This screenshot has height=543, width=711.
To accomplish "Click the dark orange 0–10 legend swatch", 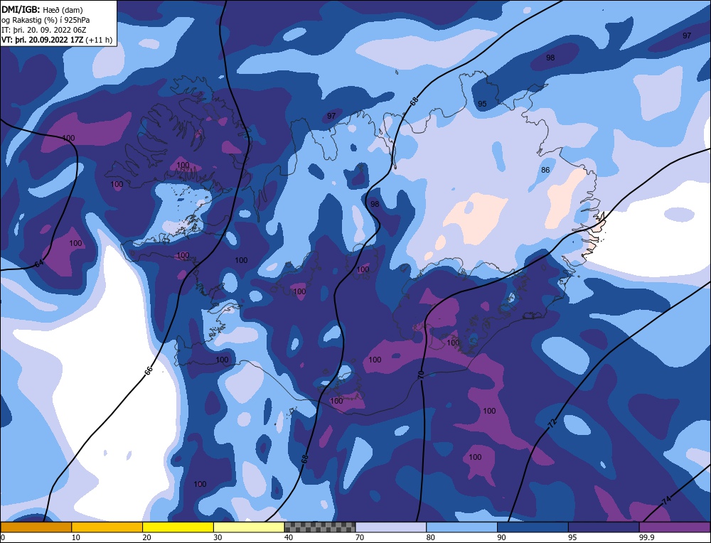I will [36, 527].
